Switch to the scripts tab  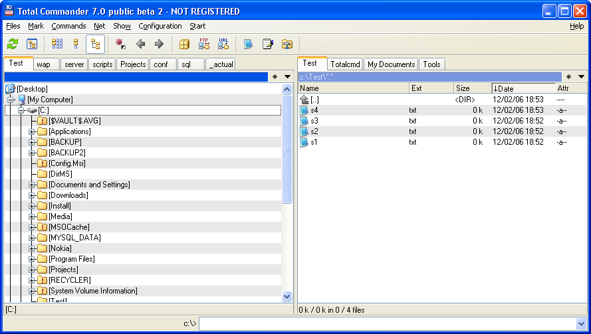tap(102, 64)
